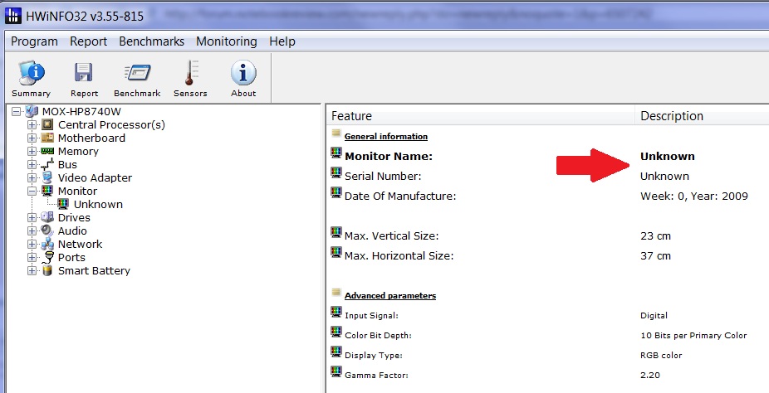
Task: Click the Ports connector icon
Action: [48, 257]
